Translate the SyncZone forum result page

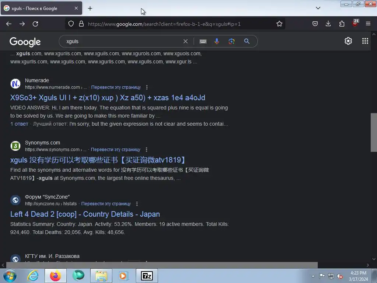coord(106,204)
